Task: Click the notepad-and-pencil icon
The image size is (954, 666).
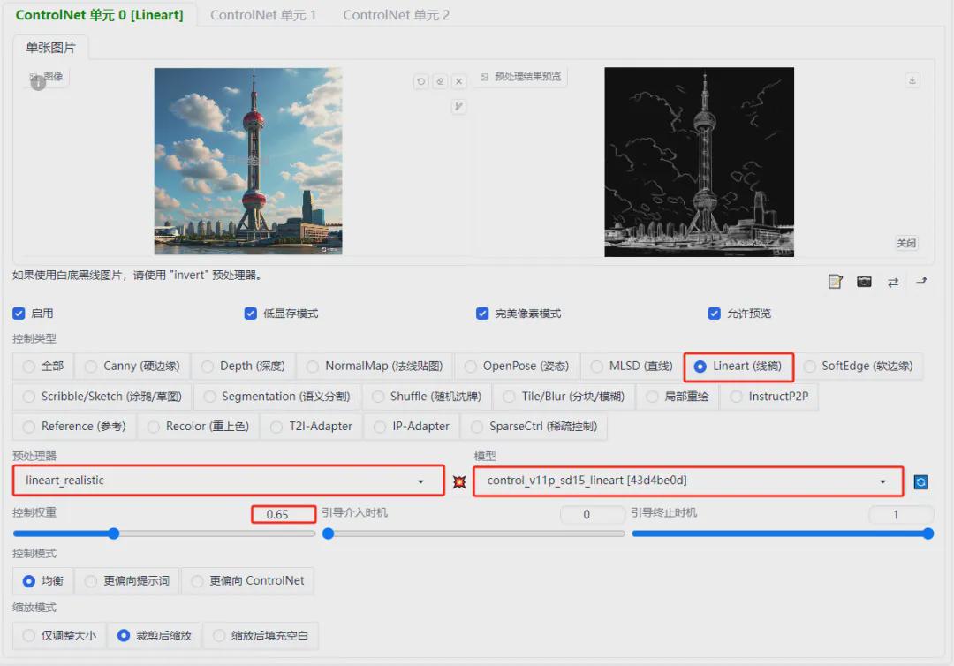Action: [x=836, y=282]
